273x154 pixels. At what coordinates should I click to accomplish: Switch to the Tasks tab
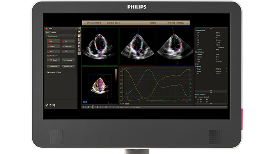[x=47, y=32]
